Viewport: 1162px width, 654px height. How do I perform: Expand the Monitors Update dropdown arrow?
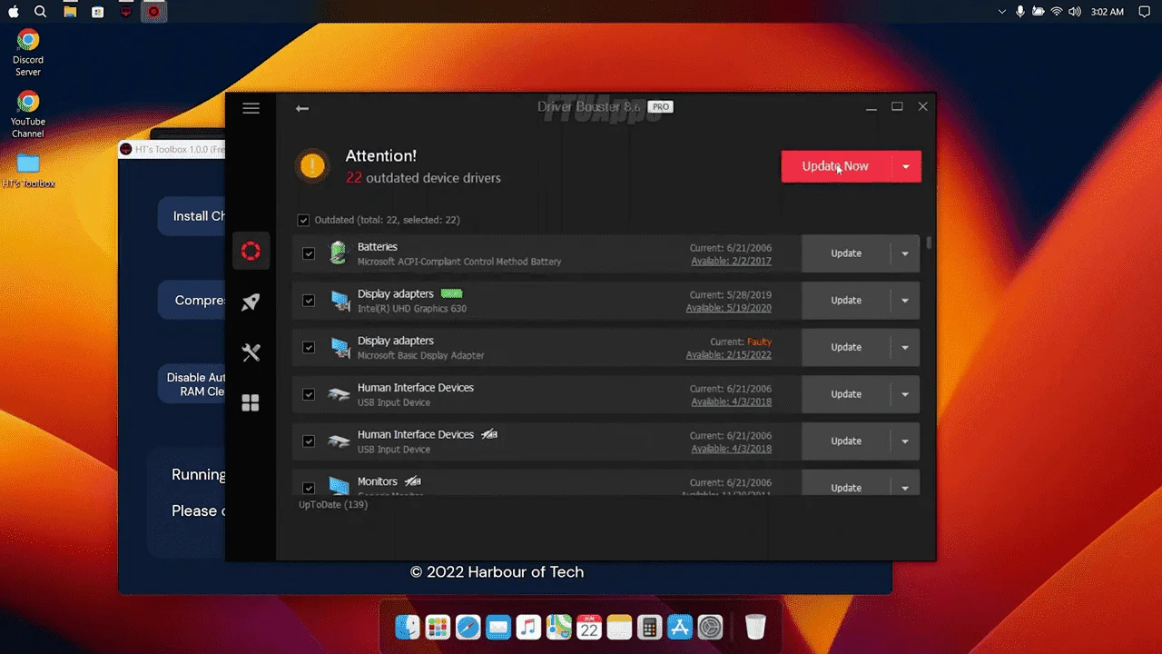coord(905,488)
